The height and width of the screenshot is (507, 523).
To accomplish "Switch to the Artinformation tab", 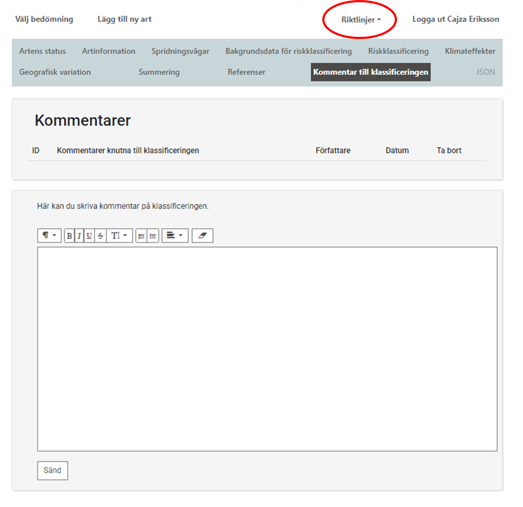I will click(109, 51).
